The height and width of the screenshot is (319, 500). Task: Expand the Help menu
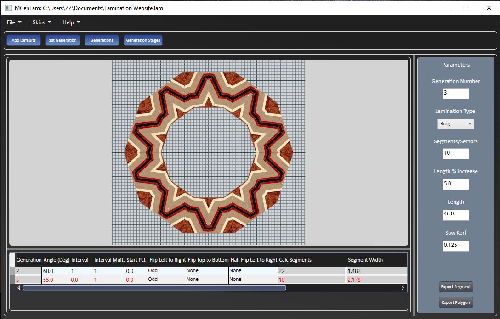[x=71, y=22]
